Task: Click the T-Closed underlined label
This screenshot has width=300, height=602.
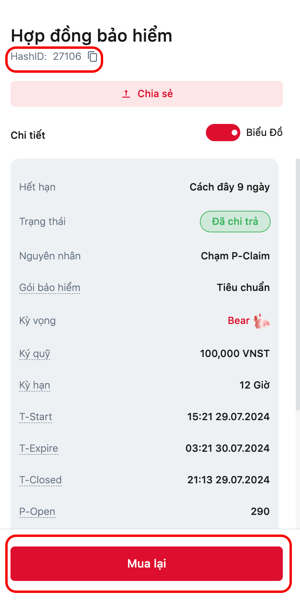Action: tap(41, 480)
